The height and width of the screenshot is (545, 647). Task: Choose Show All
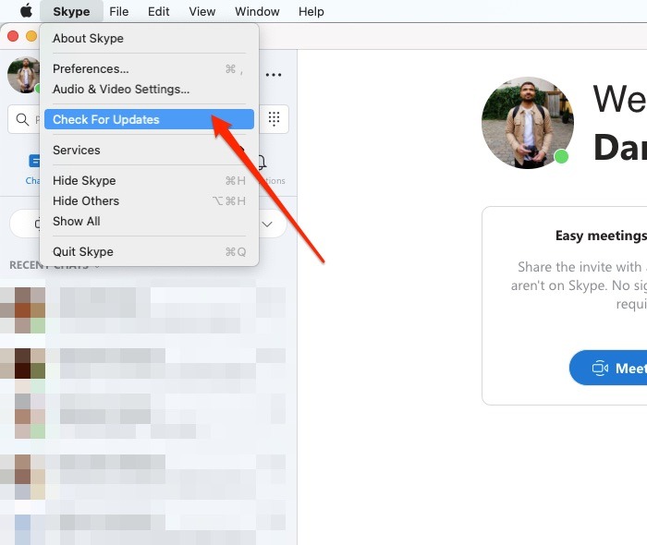point(149,222)
